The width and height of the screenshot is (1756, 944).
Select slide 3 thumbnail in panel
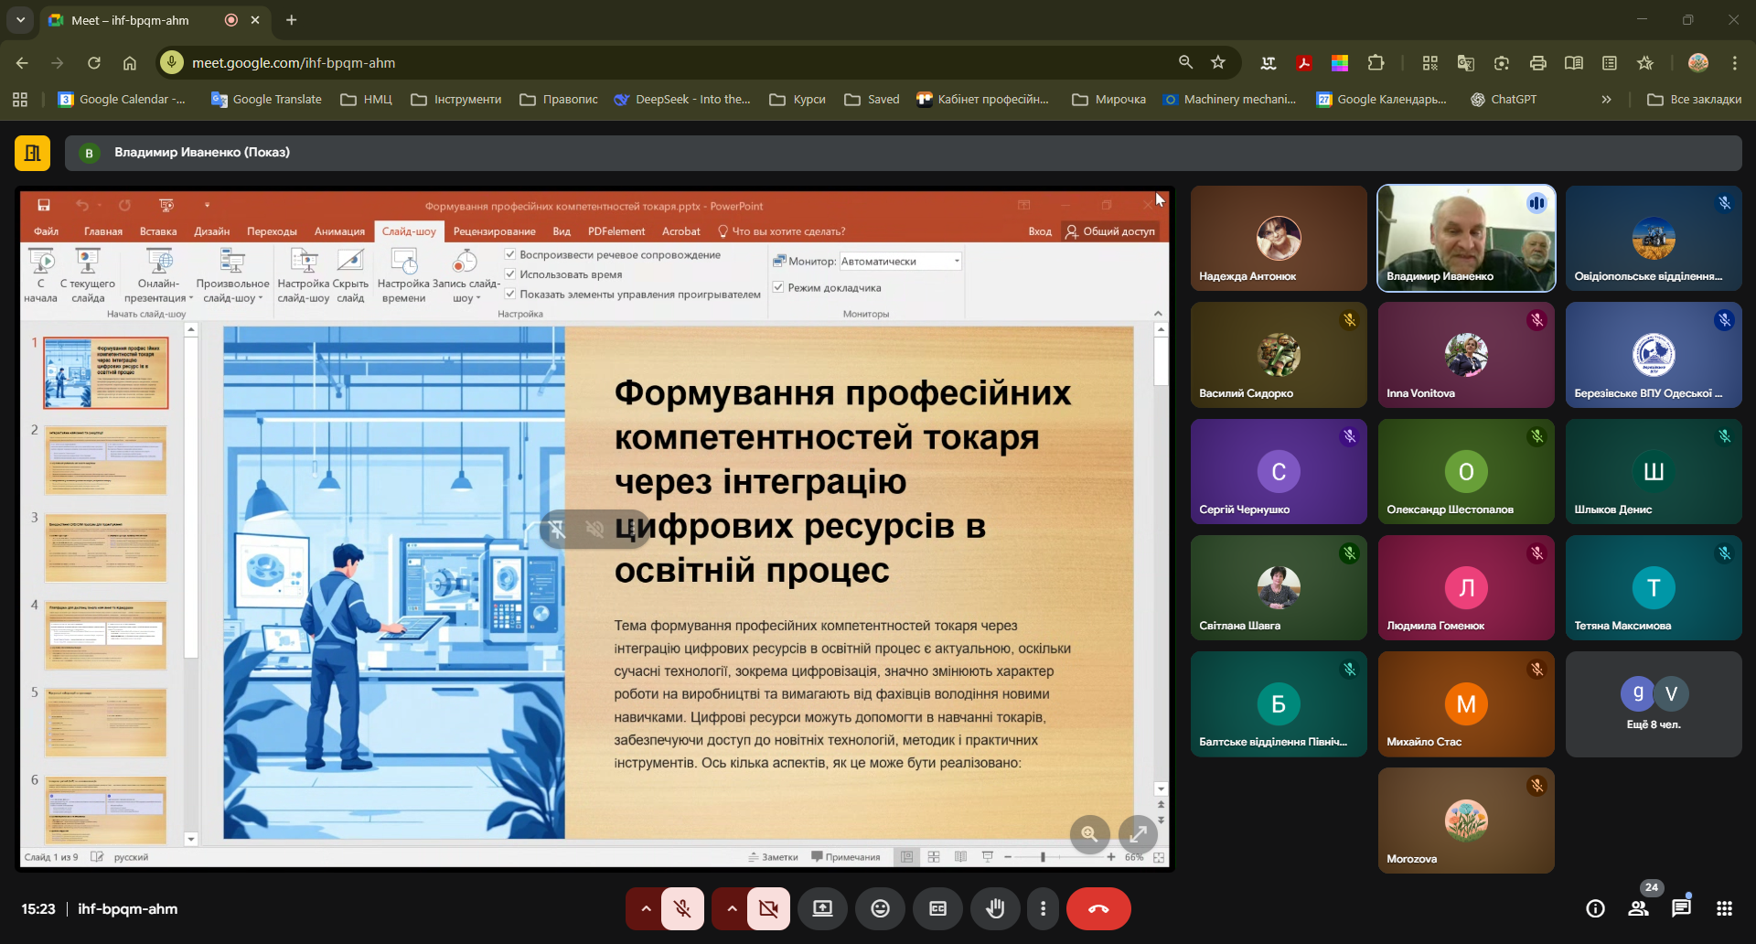(106, 547)
